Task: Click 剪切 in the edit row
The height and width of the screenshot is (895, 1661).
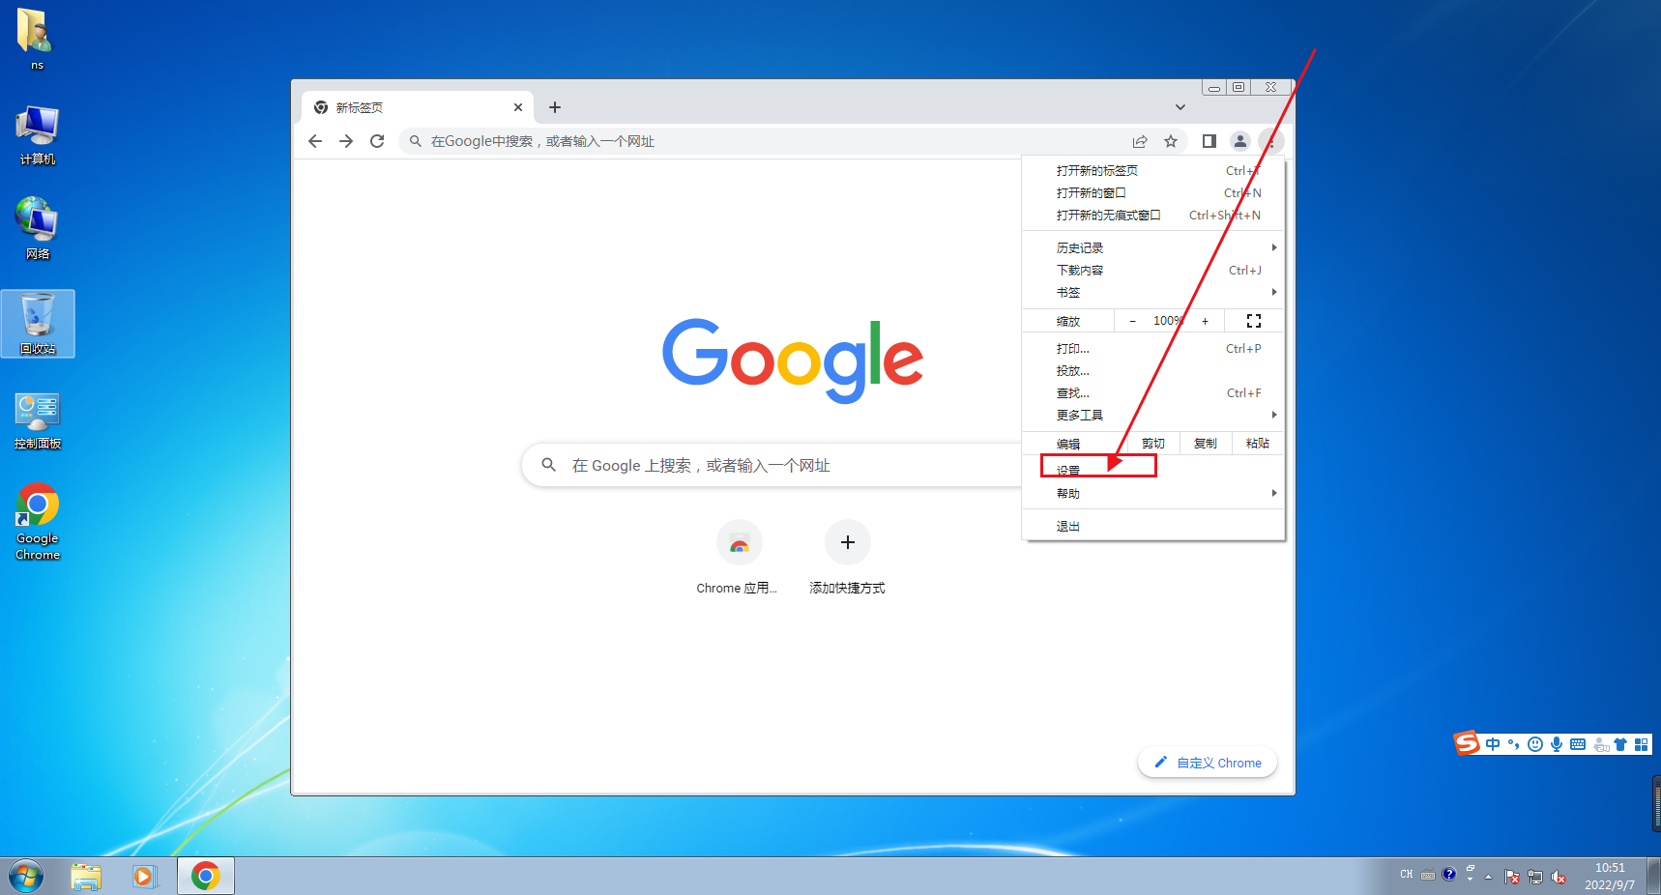Action: coord(1153,444)
